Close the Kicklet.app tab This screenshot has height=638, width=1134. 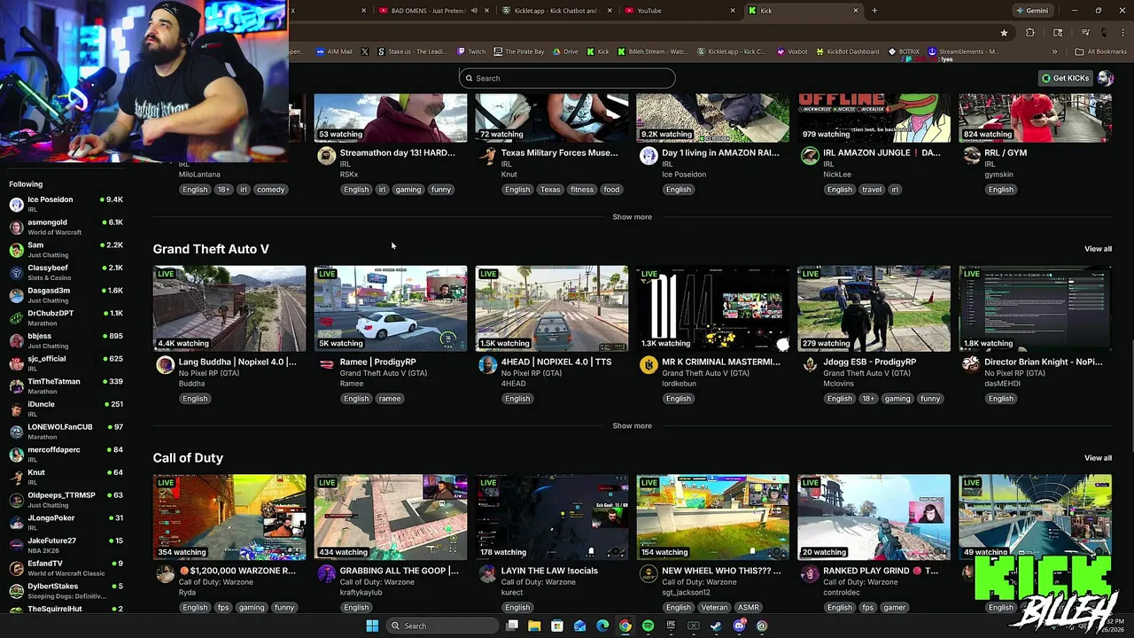(609, 11)
